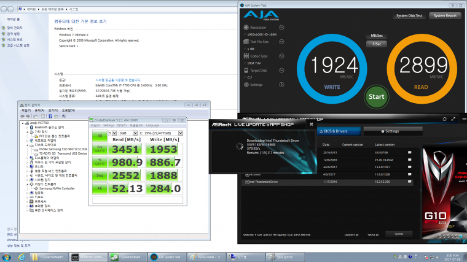Click the last ASRock banner slide dot
This screenshot has width=467, height=262.
pos(461,236)
